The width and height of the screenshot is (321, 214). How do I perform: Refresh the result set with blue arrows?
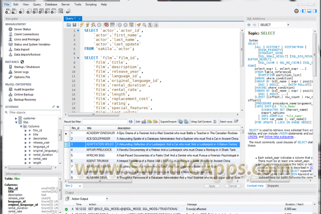131,122
